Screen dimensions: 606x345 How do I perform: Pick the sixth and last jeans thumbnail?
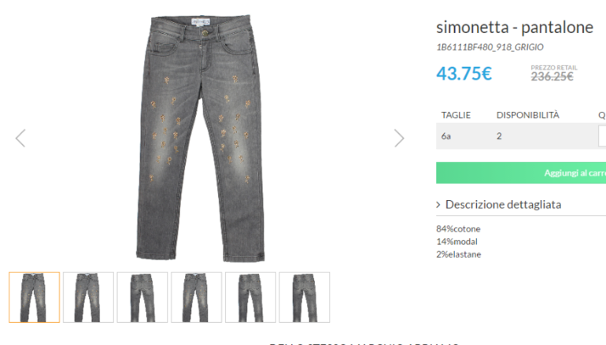click(x=305, y=297)
